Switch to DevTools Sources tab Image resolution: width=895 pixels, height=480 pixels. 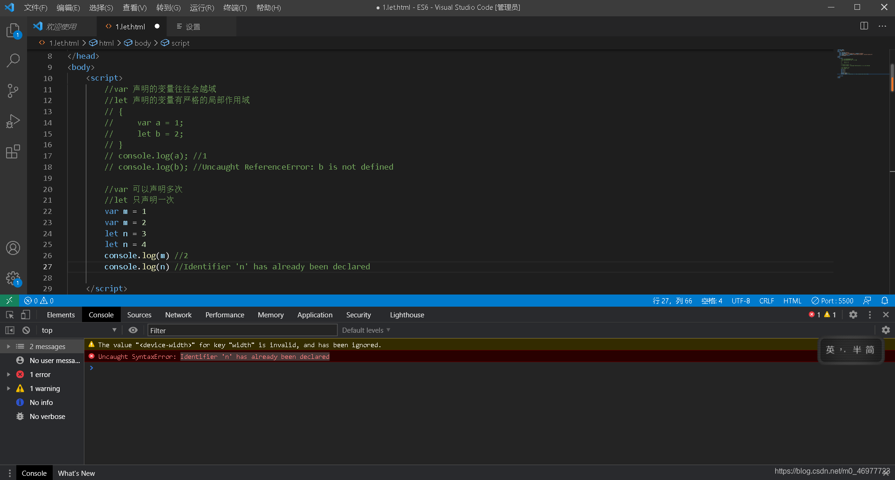[x=139, y=315]
